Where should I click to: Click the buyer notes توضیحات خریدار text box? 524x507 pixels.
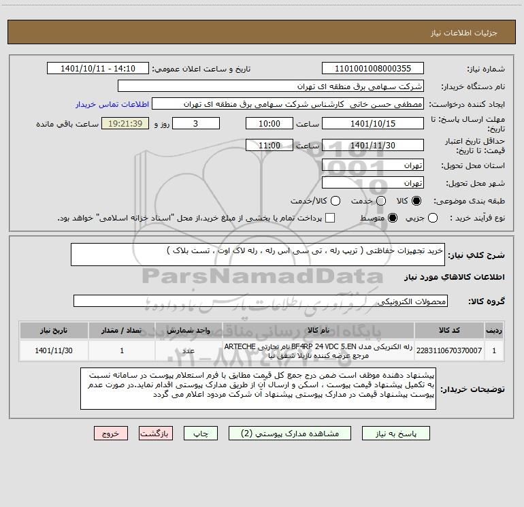(x=258, y=389)
